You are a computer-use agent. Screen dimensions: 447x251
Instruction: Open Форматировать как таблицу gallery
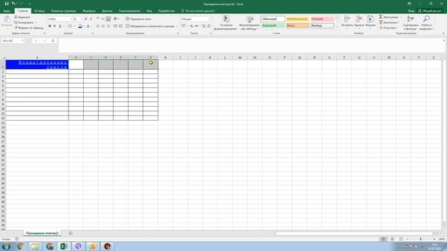pos(249,23)
